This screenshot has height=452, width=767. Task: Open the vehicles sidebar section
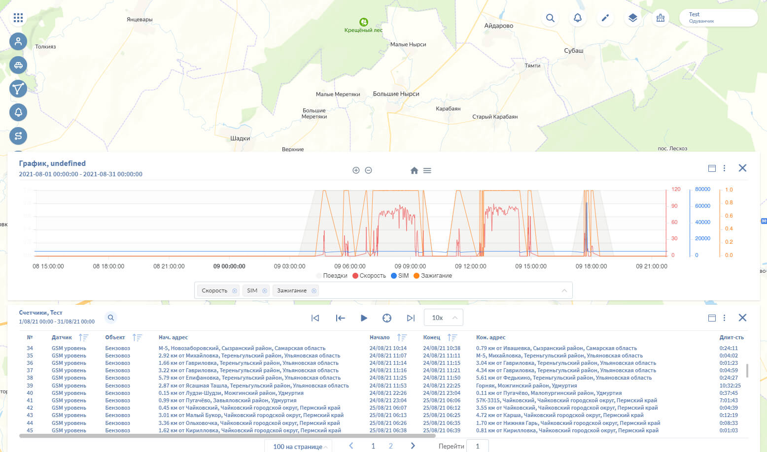(18, 65)
